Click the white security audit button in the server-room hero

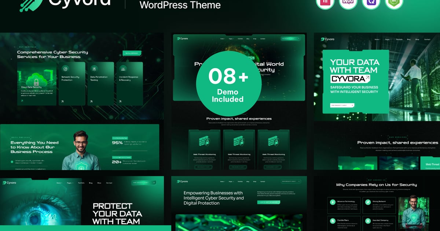342,105
